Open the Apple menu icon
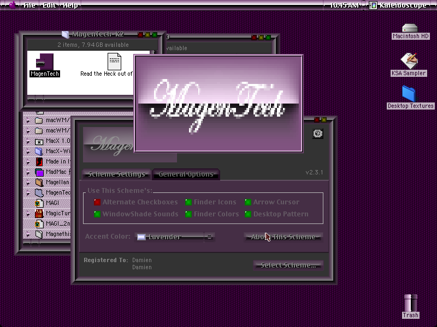Screen dimensions: 437x327 pos(13,5)
